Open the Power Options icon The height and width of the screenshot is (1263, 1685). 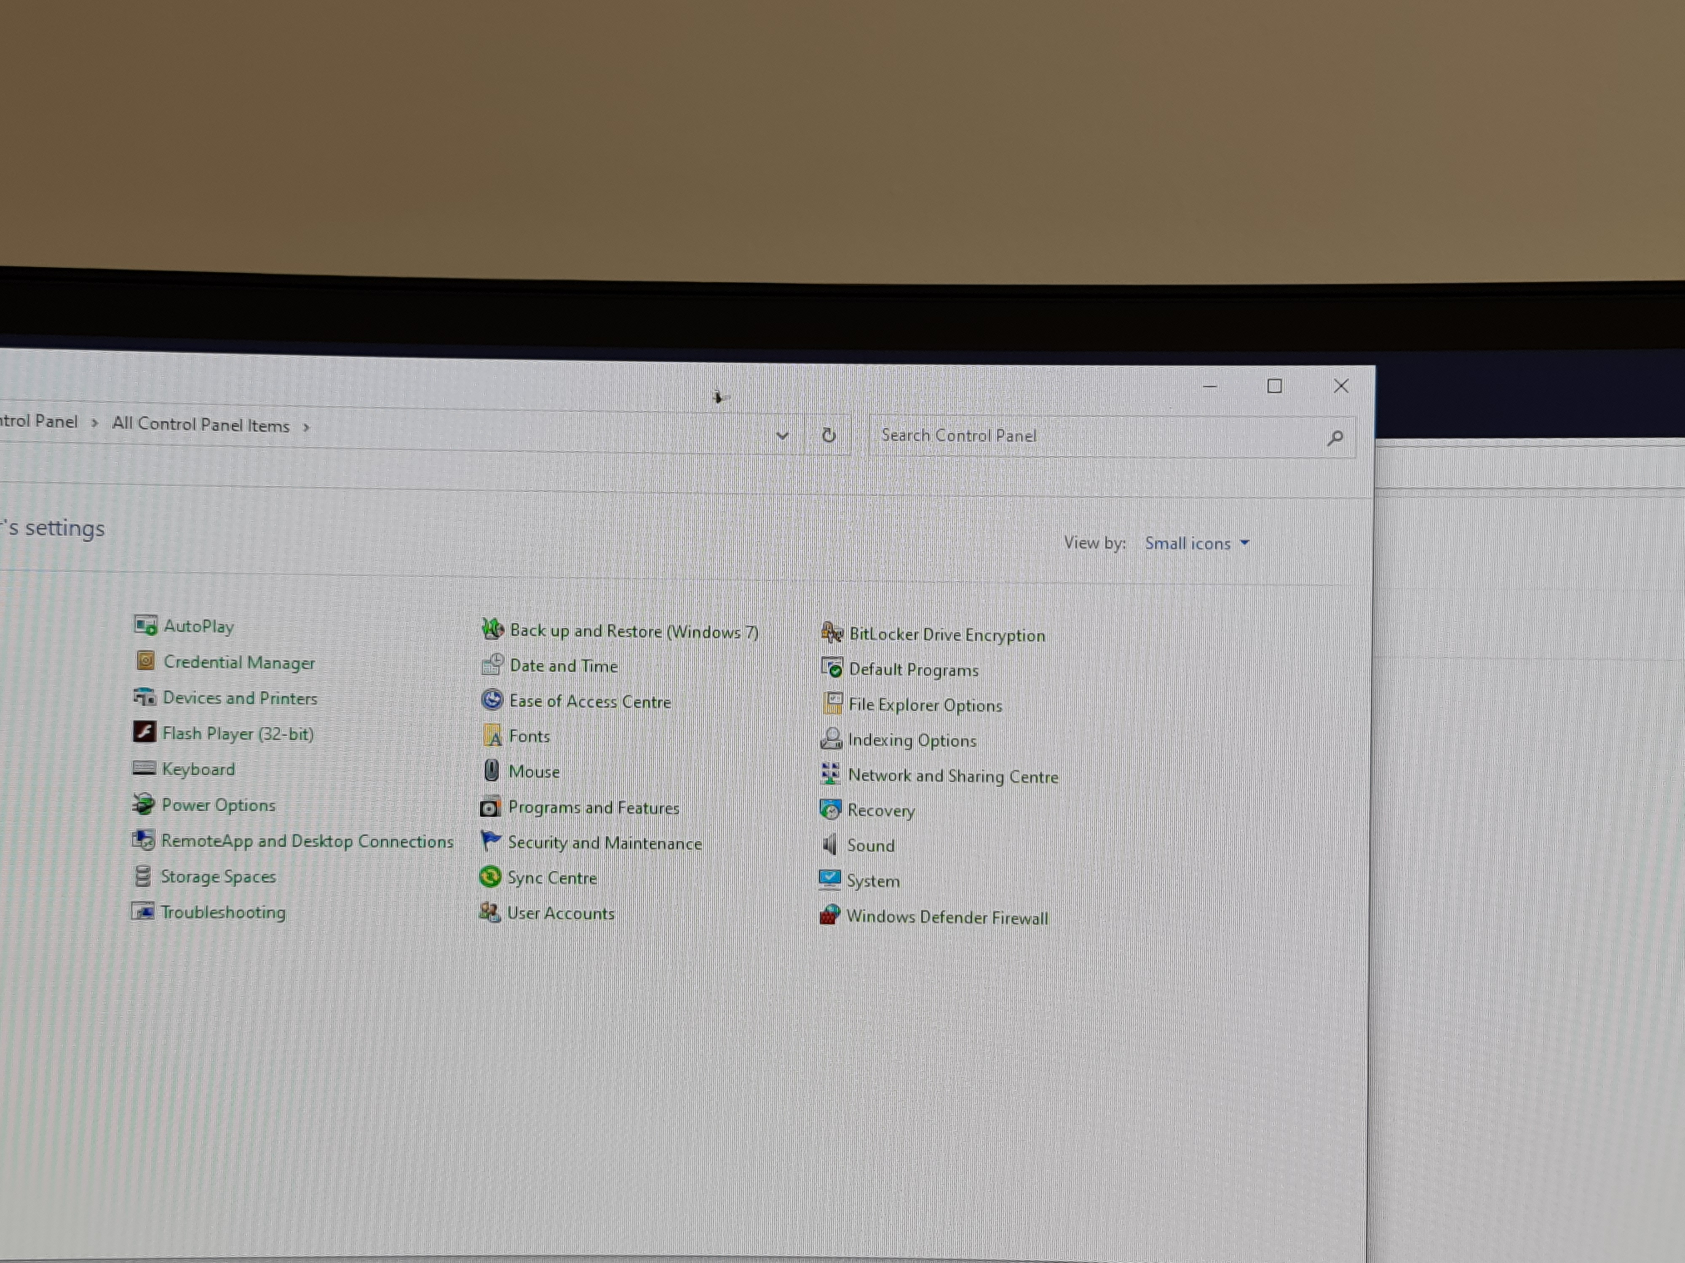point(142,803)
